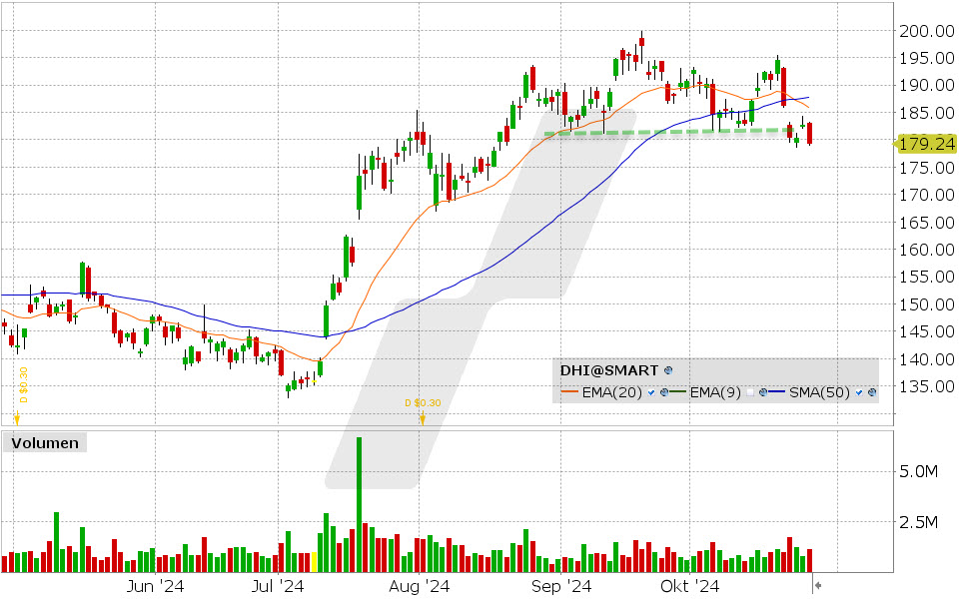959x599 pixels.
Task: Click the Jun '24 date axis label
Action: pos(155,587)
